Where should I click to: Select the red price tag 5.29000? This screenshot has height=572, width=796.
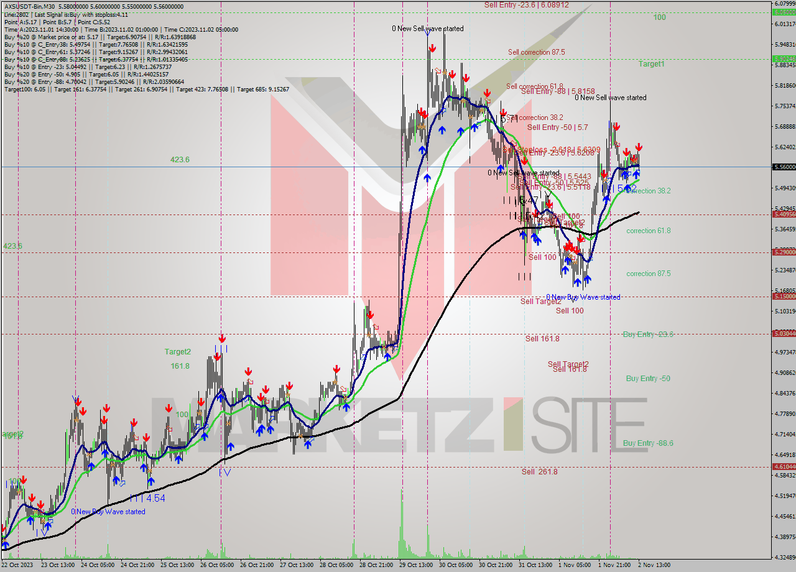click(784, 252)
